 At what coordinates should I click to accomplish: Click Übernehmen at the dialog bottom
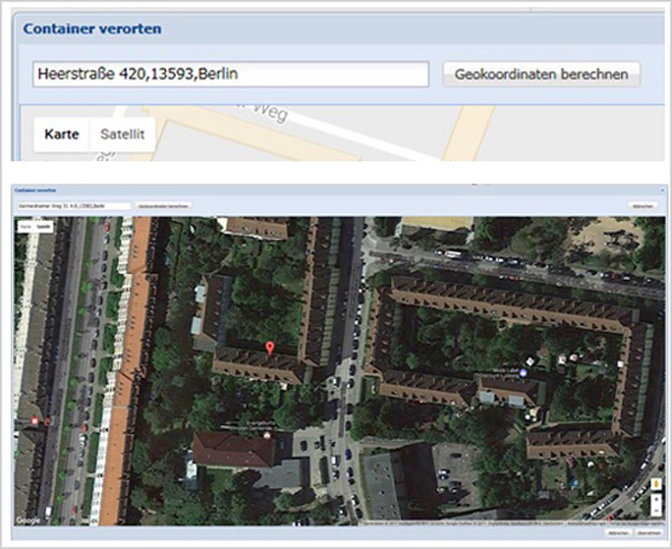coord(649,533)
